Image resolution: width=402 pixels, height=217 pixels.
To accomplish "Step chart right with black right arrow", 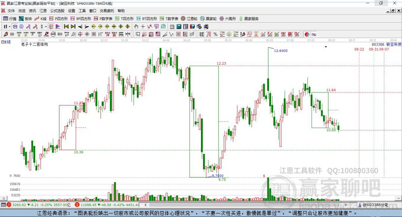I will click(87, 27).
